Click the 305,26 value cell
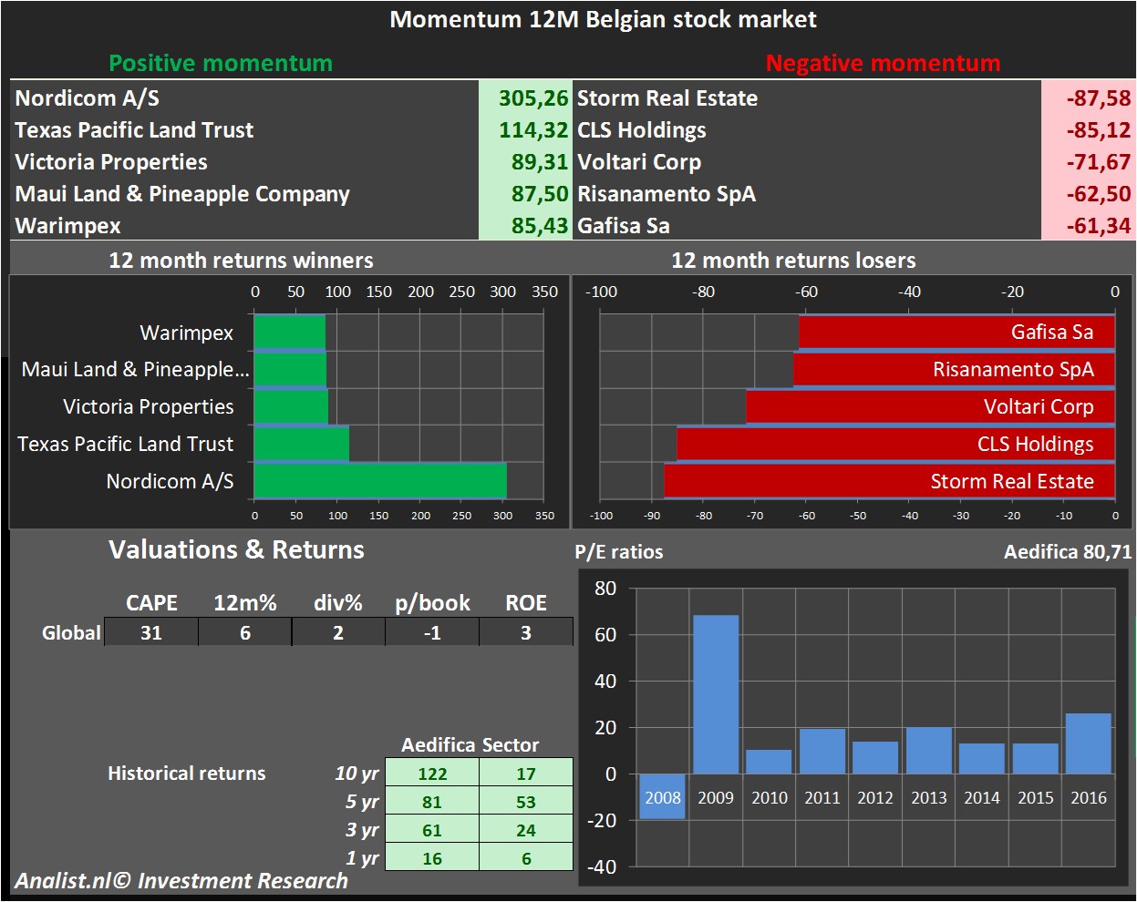 (x=524, y=97)
